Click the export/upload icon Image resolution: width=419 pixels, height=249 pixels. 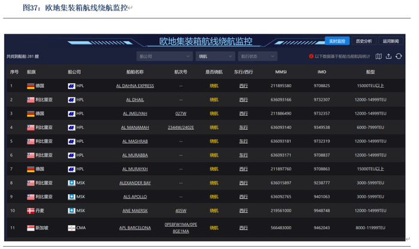(x=388, y=56)
